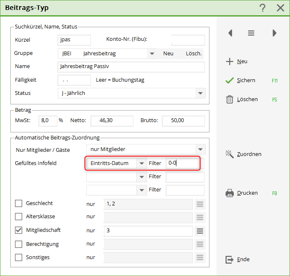Open record list hamburger icon
The image size is (290, 276).
pos(251,33)
